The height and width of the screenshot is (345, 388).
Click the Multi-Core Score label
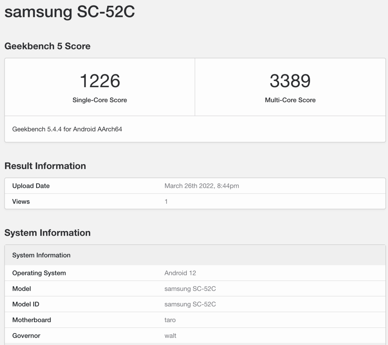tap(290, 100)
